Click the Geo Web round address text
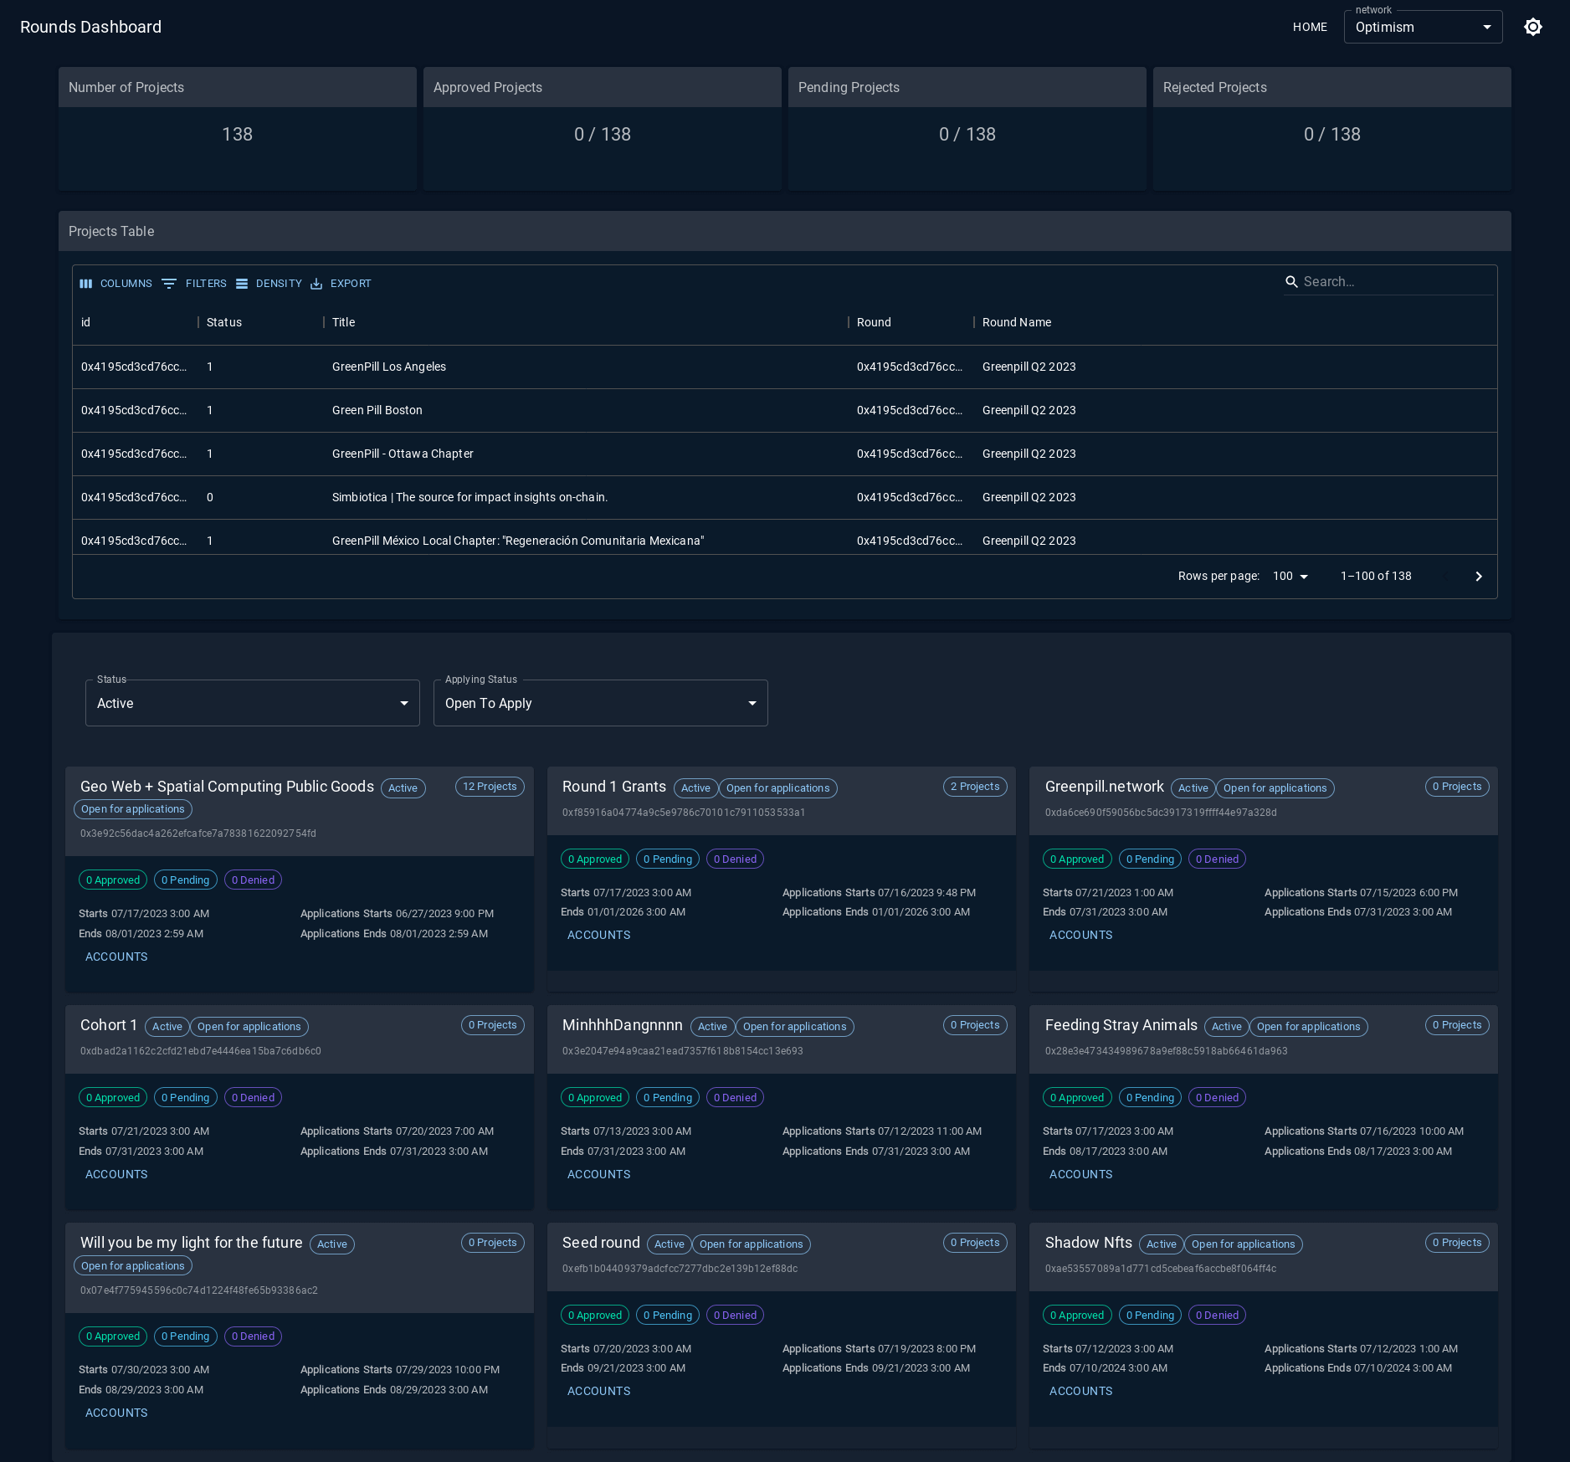Viewport: 1570px width, 1462px height. (x=198, y=834)
